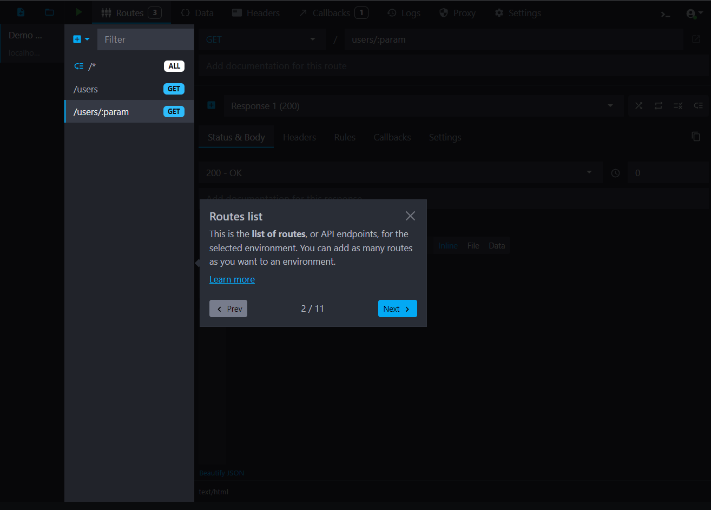Click the routes Filter input field
Image resolution: width=711 pixels, height=510 pixels.
[x=145, y=39]
